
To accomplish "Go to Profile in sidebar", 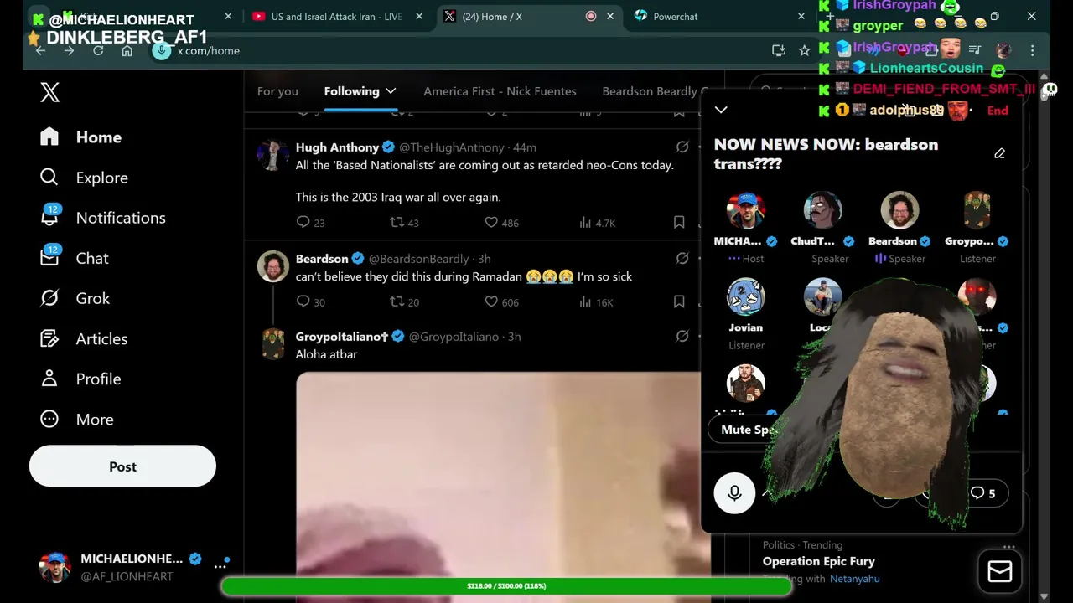I will [x=80, y=379].
